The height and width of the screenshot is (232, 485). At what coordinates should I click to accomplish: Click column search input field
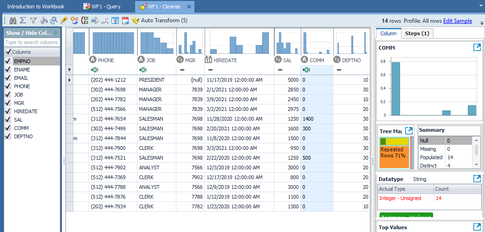pos(32,42)
